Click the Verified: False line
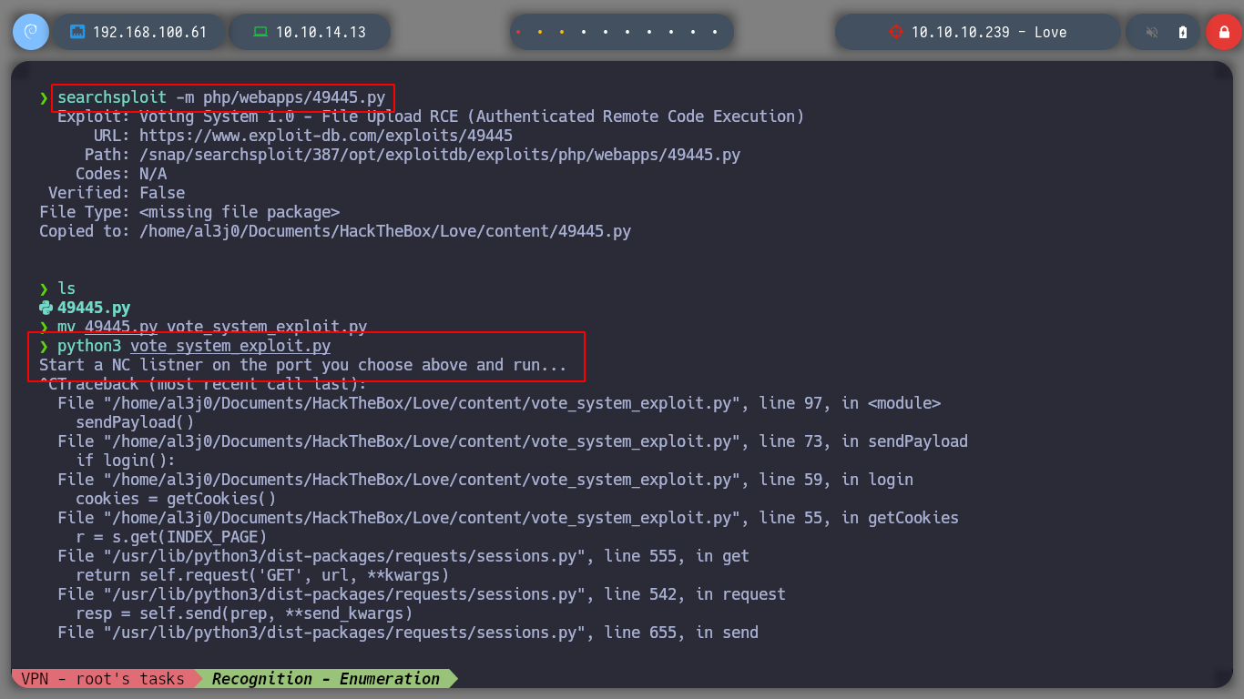 117,193
